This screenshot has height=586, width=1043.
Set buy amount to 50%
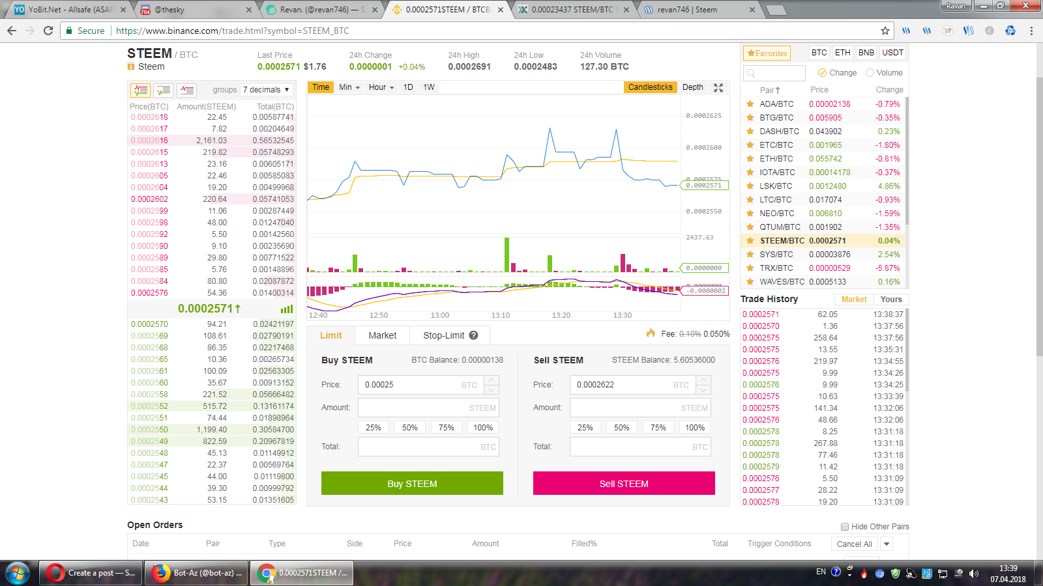(409, 428)
